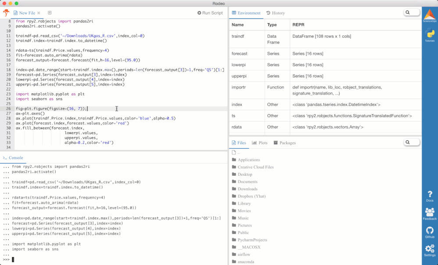The width and height of the screenshot is (438, 265).
Task: Close the New File tab
Action: tap(39, 13)
